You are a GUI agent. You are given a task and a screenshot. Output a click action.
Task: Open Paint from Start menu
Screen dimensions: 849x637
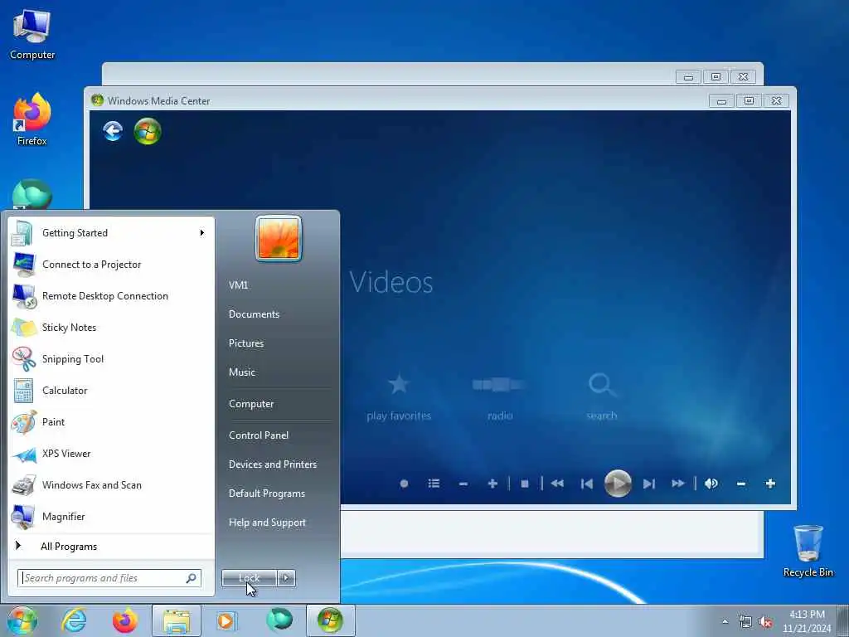pyautogui.click(x=112, y=422)
